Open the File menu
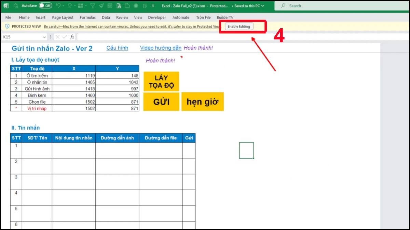This screenshot has width=410, height=230. pos(8,17)
